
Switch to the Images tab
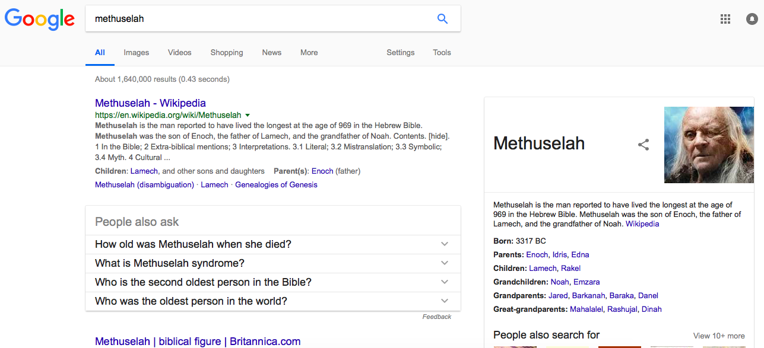[x=136, y=53]
